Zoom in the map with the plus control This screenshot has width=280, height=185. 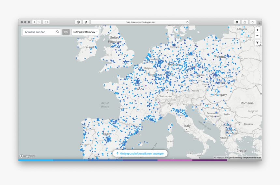click(257, 30)
